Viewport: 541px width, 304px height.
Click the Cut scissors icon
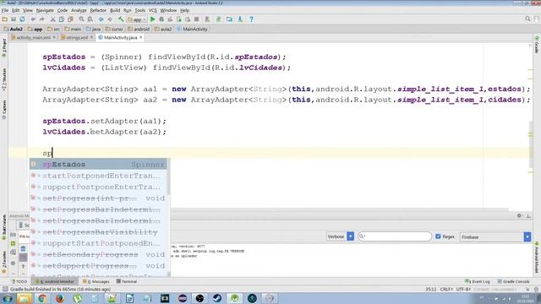(x=52, y=19)
